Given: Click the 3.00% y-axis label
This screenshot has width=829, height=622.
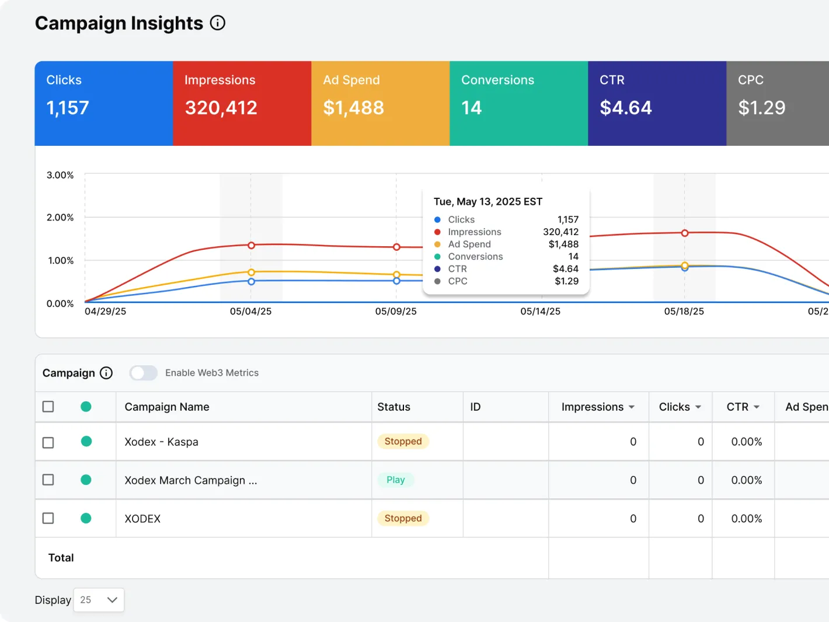Looking at the screenshot, I should pyautogui.click(x=60, y=175).
